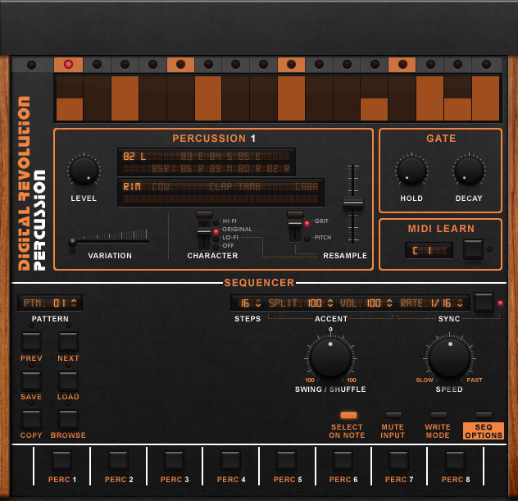Select the PERC 7 pad

click(x=398, y=461)
